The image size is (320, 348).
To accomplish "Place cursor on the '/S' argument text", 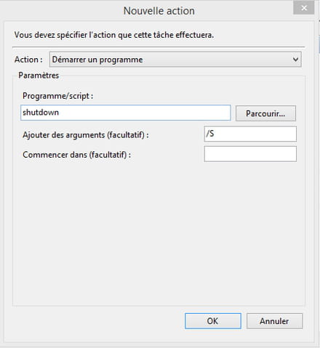I will pyautogui.click(x=210, y=133).
